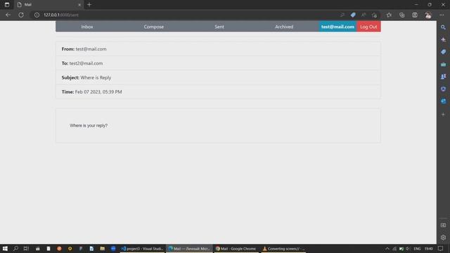Click the From address test@mail.com
Viewport: 450px width, 253px height.
(x=91, y=49)
